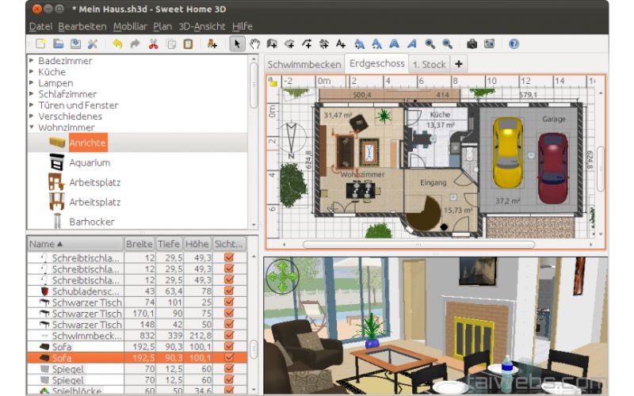
Task: Toggle bold text style icon
Action: (394, 44)
